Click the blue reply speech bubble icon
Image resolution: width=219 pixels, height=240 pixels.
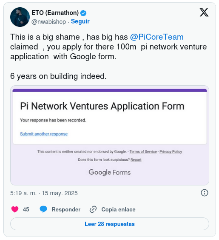click(x=43, y=209)
